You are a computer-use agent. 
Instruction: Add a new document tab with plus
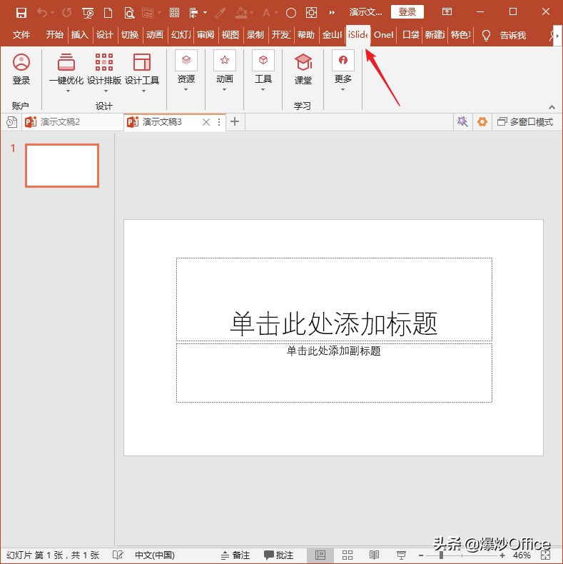point(235,121)
